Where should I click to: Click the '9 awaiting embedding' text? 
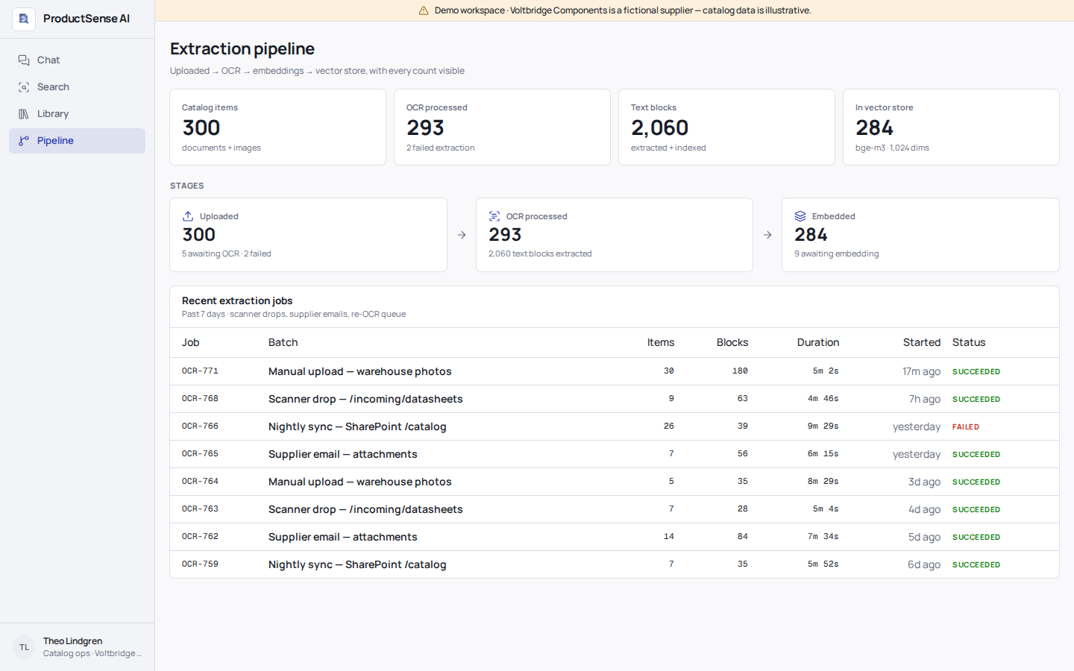(x=837, y=254)
